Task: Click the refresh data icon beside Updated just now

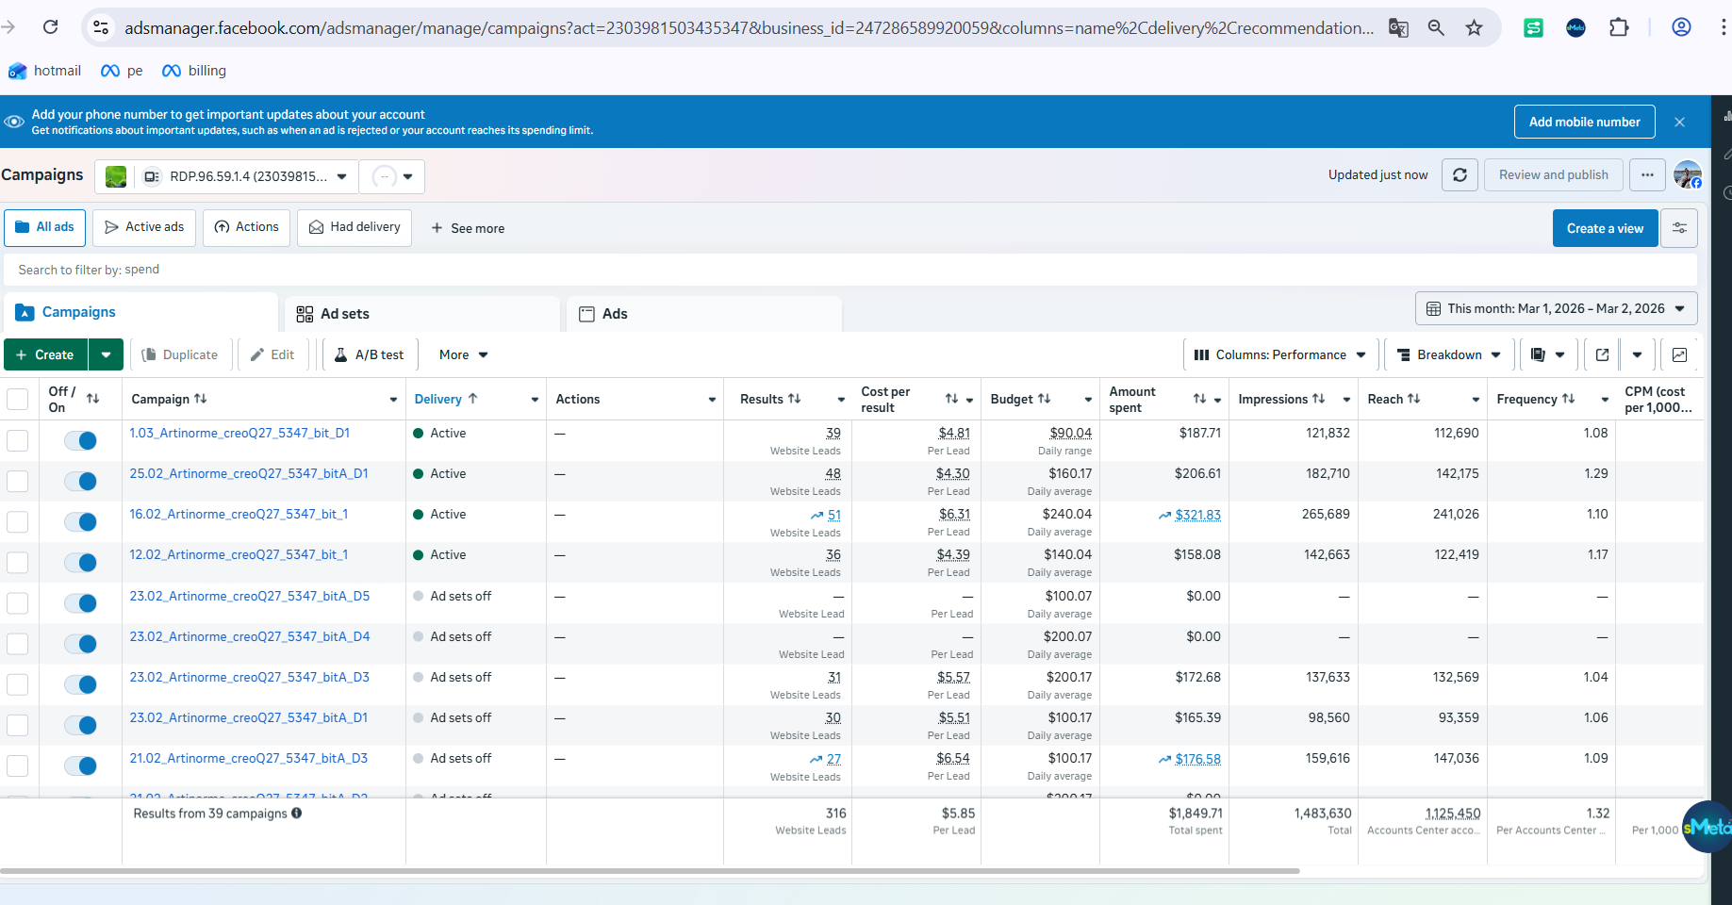Action: pyautogui.click(x=1460, y=175)
